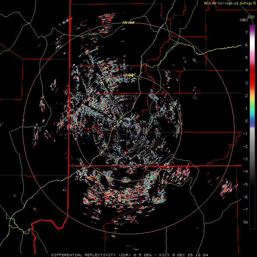Click the 4 value on the dB scale
Image resolution: width=257 pixels, height=257 pixels.
point(246,70)
